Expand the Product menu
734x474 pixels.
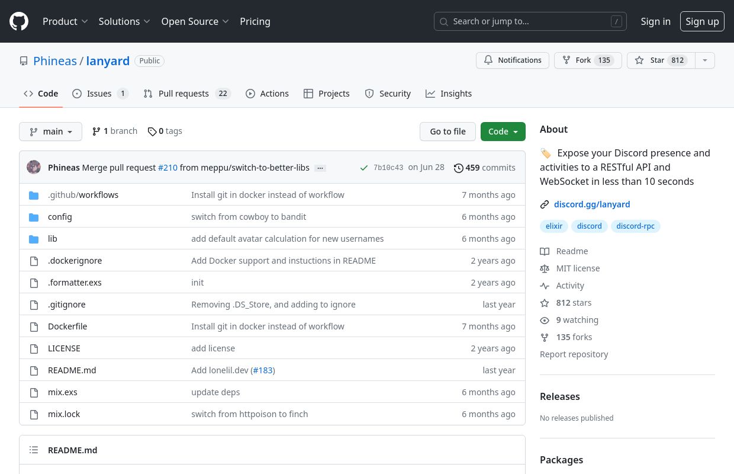tap(65, 21)
